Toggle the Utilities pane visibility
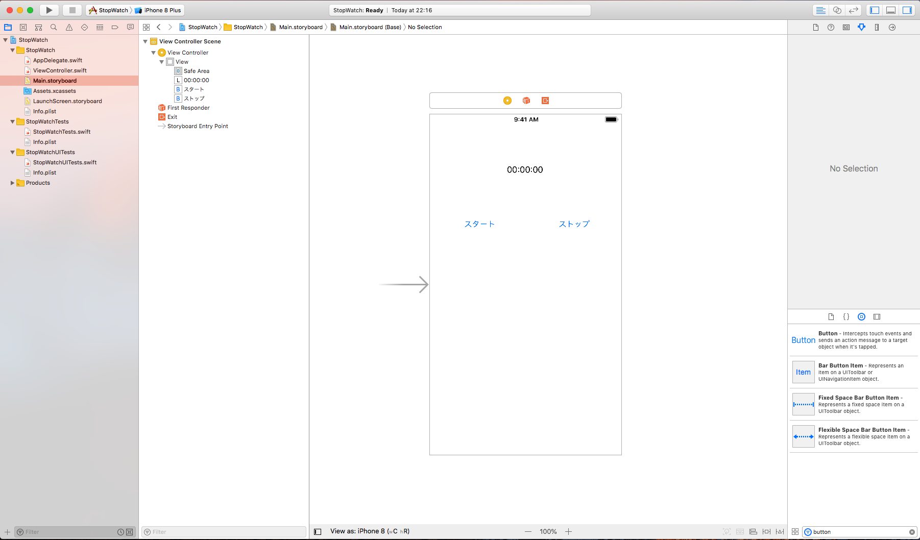 coord(907,10)
